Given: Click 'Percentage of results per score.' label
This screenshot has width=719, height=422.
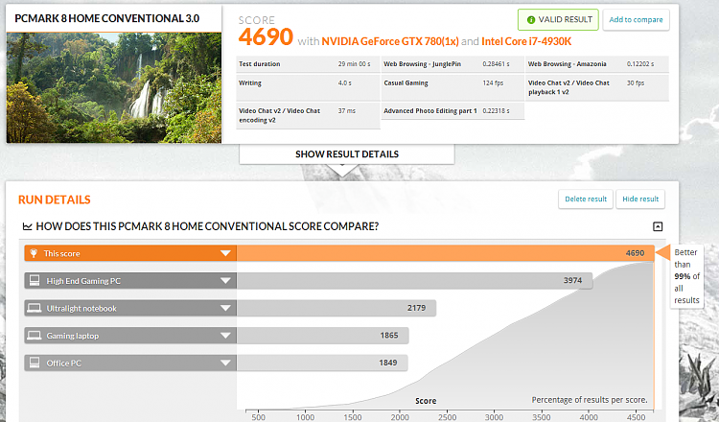Looking at the screenshot, I should click(x=590, y=400).
